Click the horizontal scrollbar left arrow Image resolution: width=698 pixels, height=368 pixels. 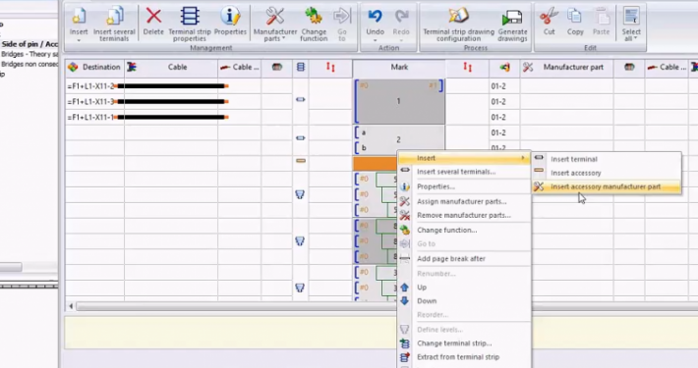pyautogui.click(x=71, y=306)
